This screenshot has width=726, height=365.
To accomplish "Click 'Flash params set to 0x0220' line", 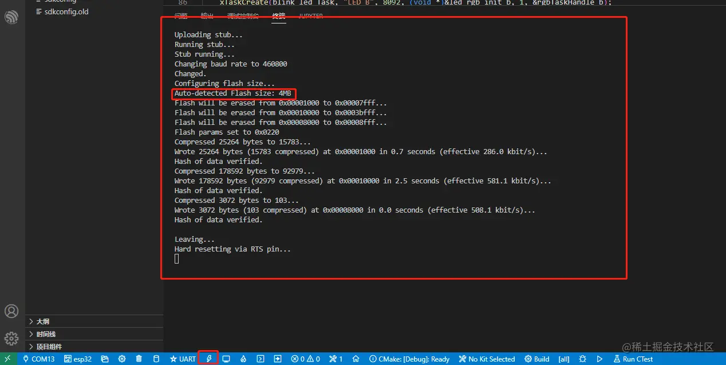I will point(227,132).
